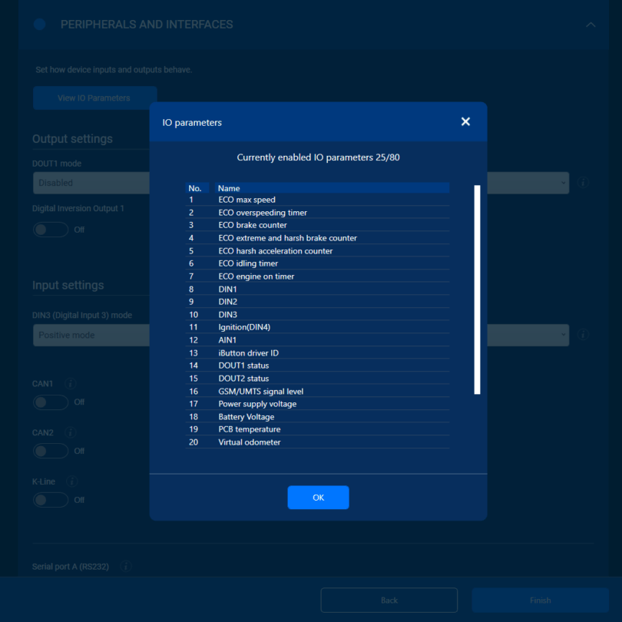Select the GSM/UMTS signal level row

pos(317,391)
